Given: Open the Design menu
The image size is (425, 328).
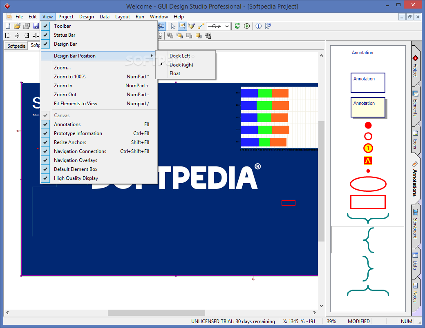Looking at the screenshot, I should click(x=87, y=16).
